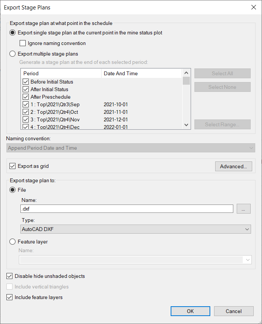The height and width of the screenshot is (324, 262).
Task: Click the period list scroll down arrow
Action: (x=186, y=125)
